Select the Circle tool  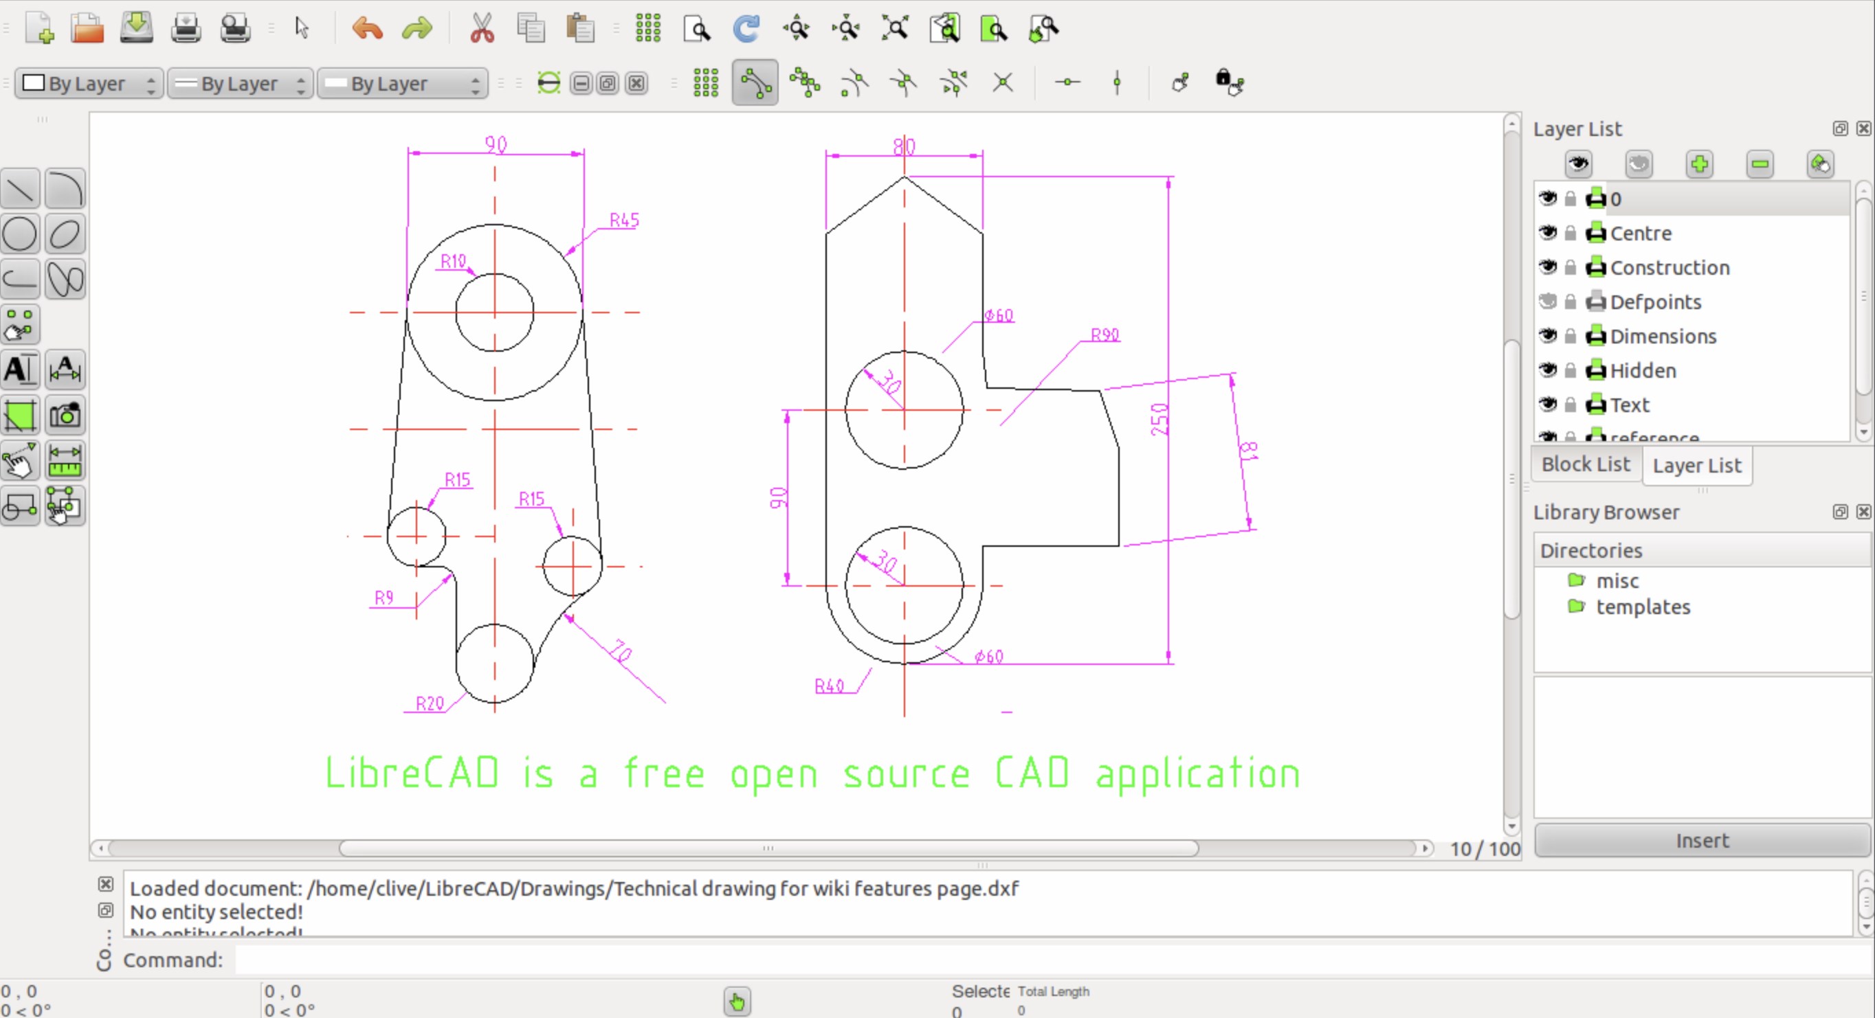tap(20, 234)
